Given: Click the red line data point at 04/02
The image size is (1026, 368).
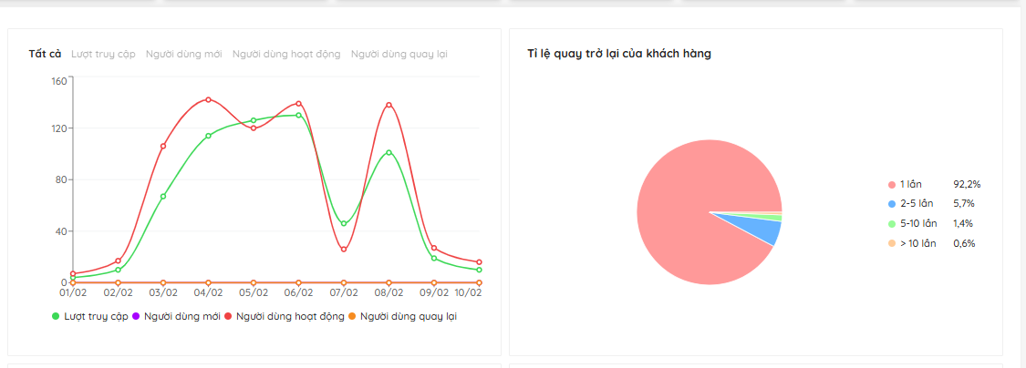Looking at the screenshot, I should pyautogui.click(x=208, y=99).
